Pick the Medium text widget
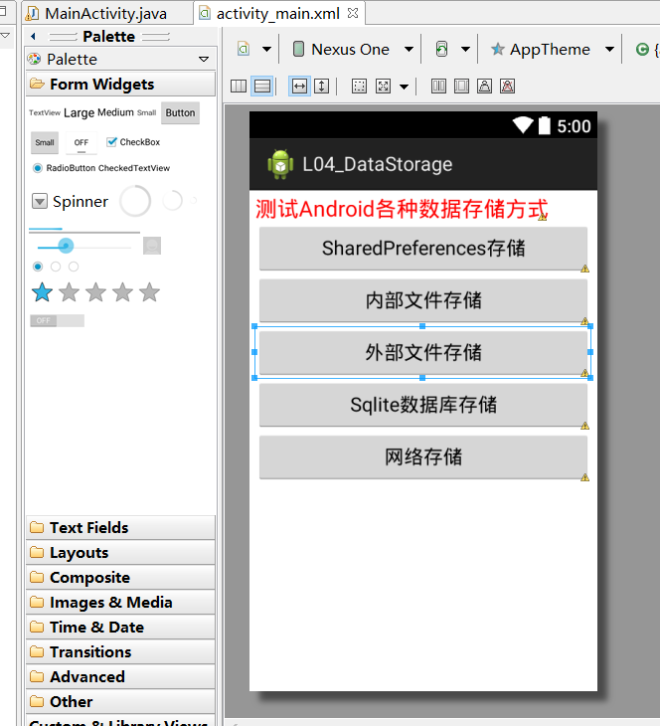Image resolution: width=660 pixels, height=726 pixels. (115, 112)
